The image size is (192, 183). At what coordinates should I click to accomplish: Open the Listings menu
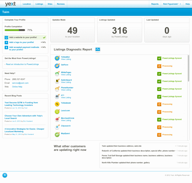tap(39, 4)
